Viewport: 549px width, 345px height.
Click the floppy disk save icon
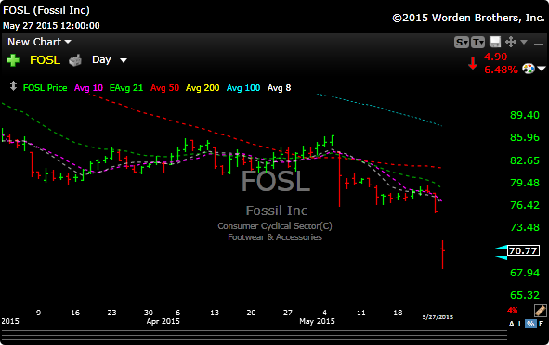point(495,42)
